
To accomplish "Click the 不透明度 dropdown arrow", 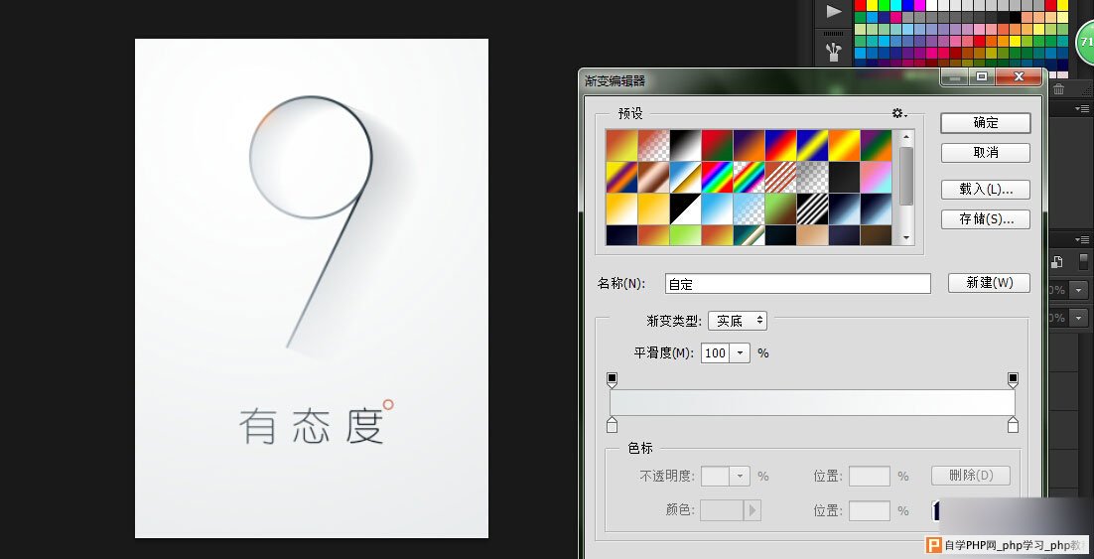I will pos(740,476).
